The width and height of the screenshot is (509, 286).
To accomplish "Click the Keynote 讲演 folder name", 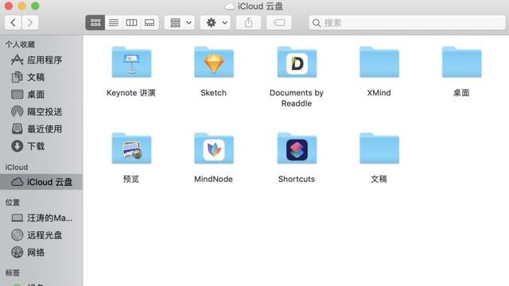I will point(131,93).
